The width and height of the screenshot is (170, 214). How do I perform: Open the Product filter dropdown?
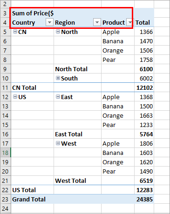pyautogui.click(x=130, y=22)
